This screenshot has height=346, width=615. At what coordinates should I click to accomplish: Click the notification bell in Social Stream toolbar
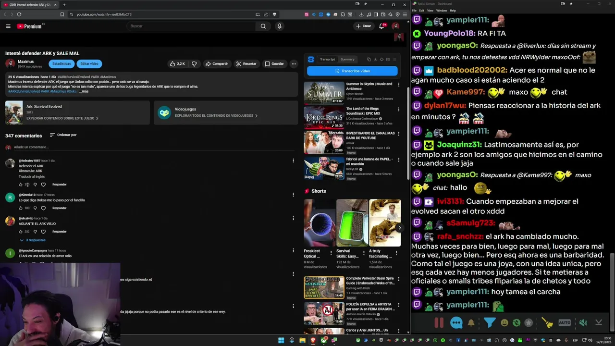[471, 323]
